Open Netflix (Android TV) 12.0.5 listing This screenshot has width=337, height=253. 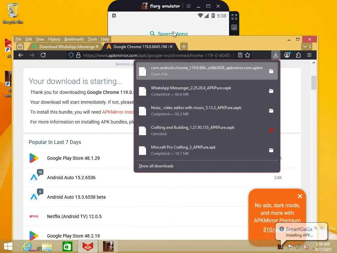click(x=74, y=216)
